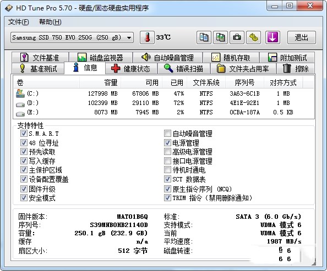Switch to the 擦除 tab
Screen dimensions: 327x271
[296, 68]
